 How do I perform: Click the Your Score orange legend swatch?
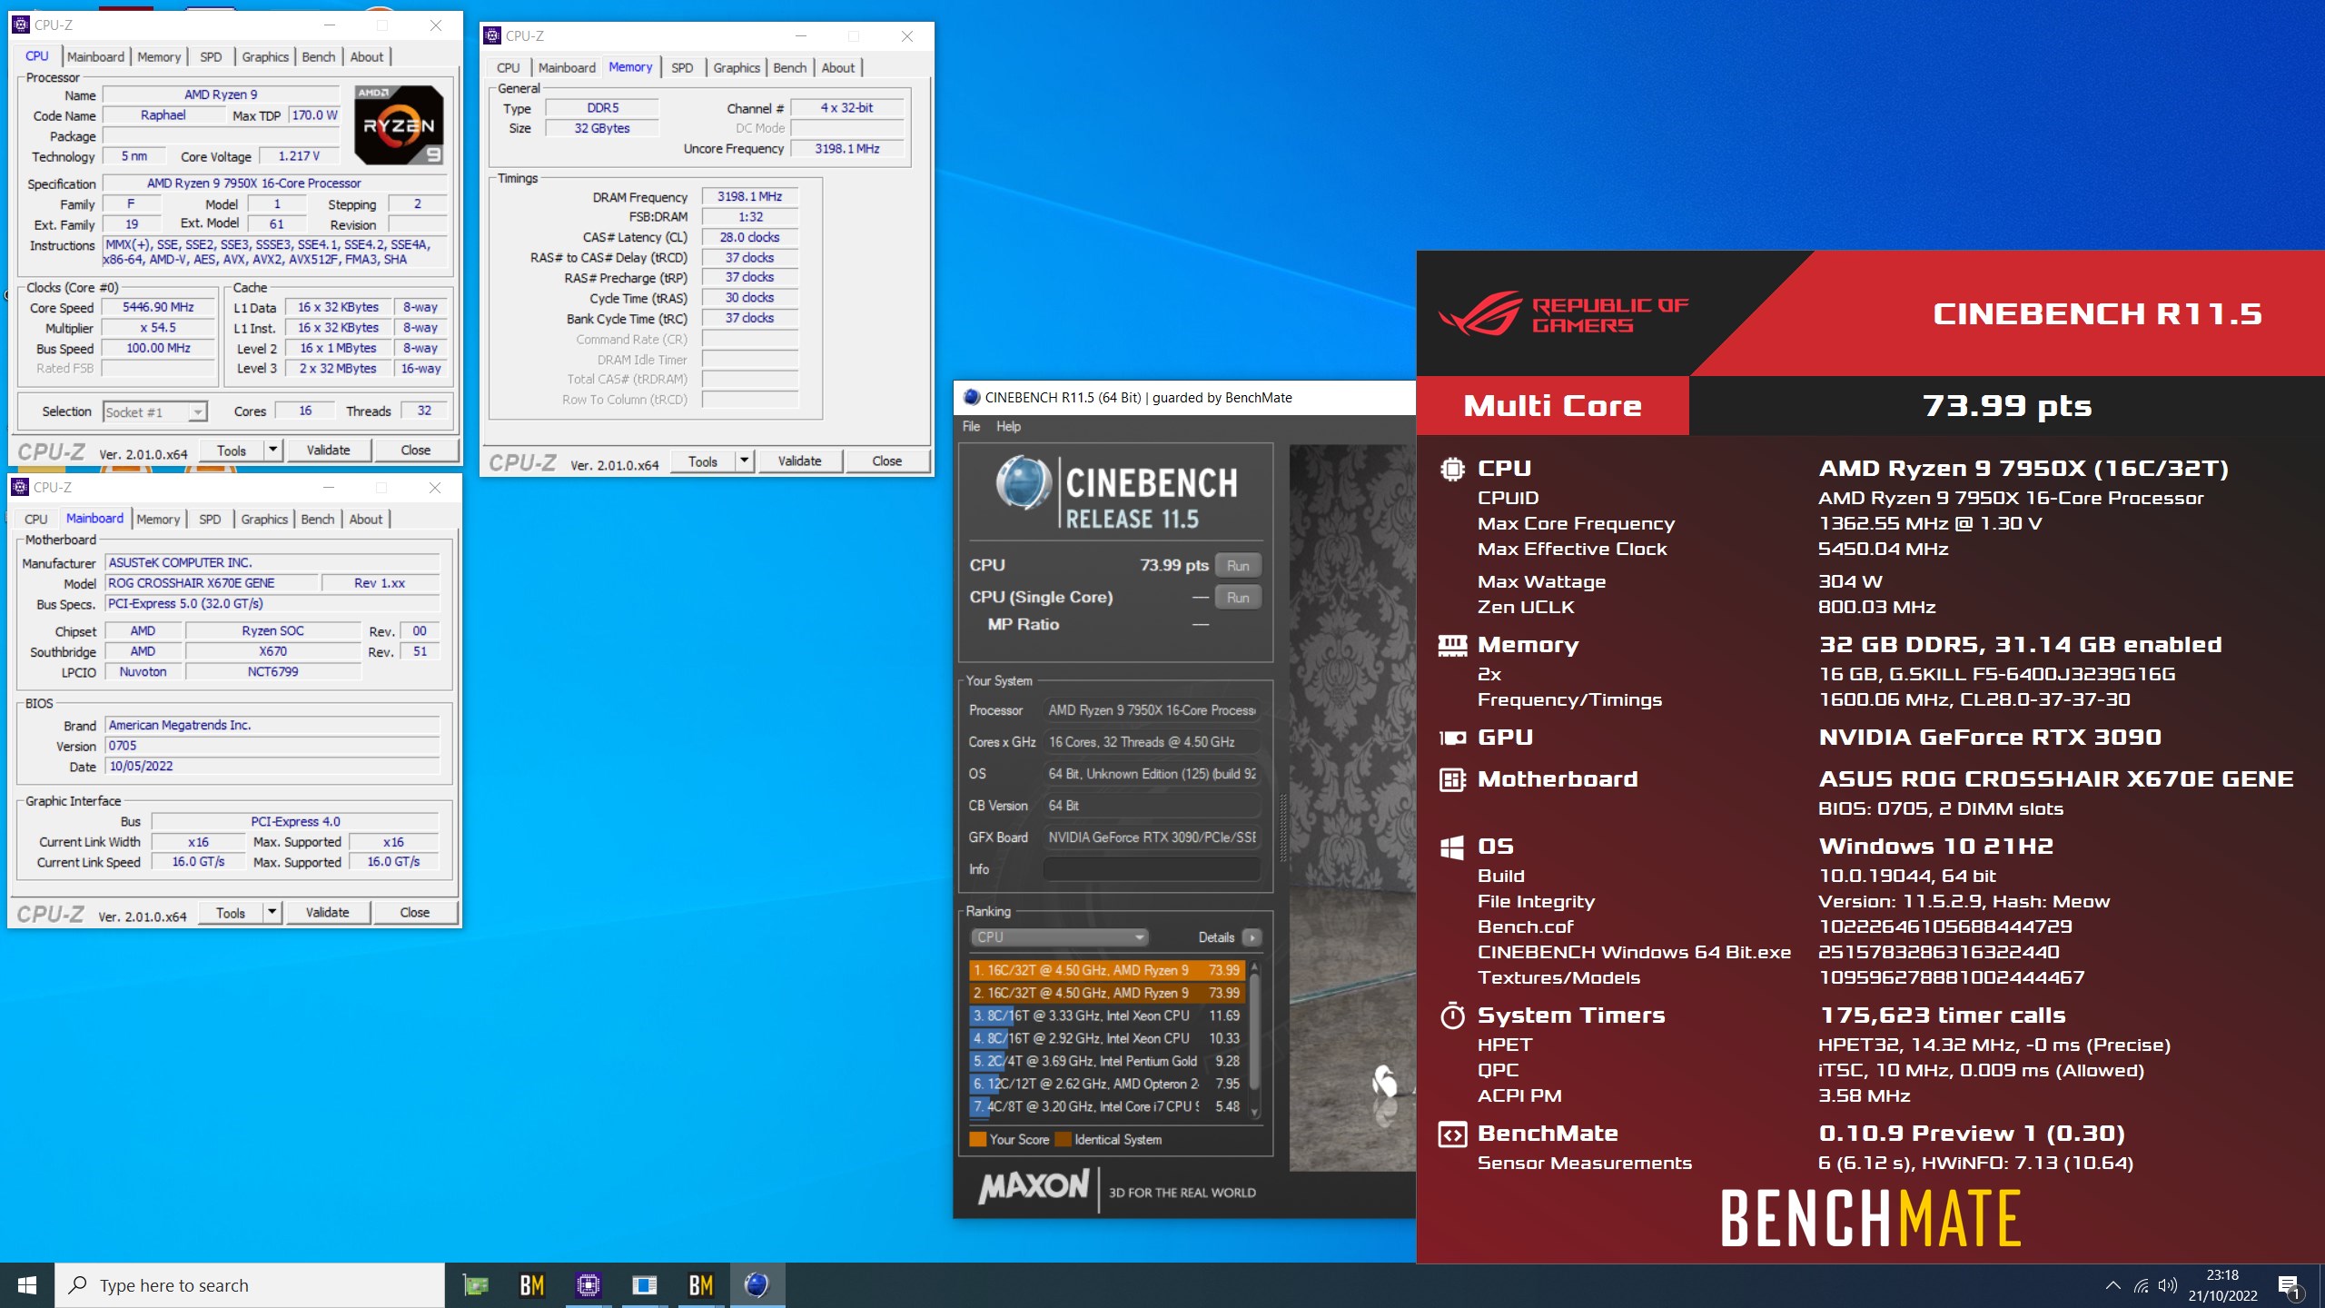click(x=977, y=1139)
